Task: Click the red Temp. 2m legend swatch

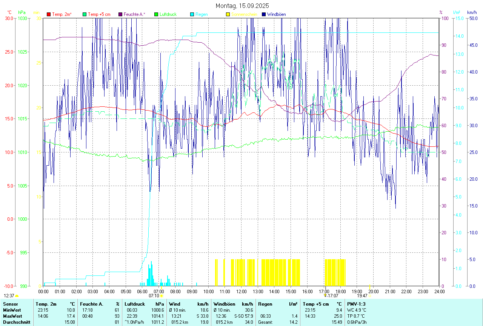Action: click(49, 14)
